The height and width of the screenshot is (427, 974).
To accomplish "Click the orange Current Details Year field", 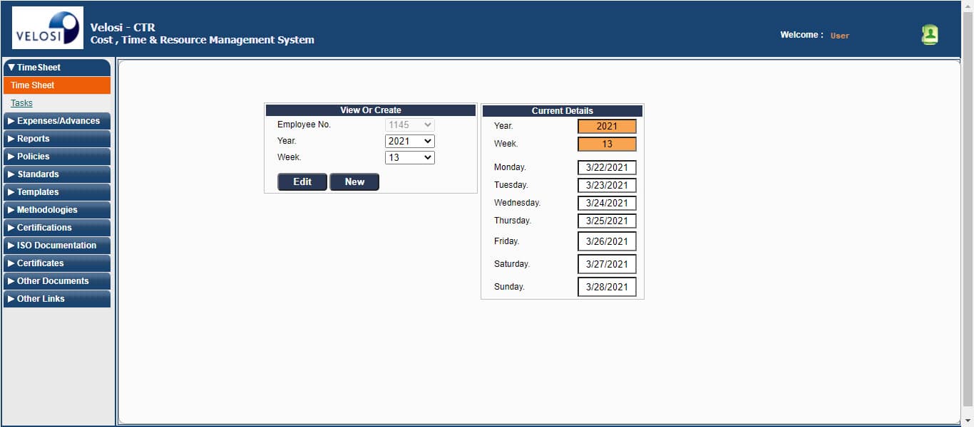I will point(607,126).
